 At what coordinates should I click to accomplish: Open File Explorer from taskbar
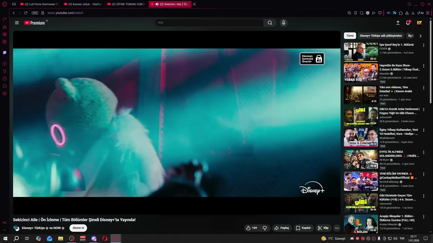point(61,238)
